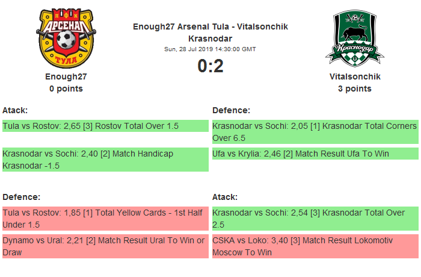421x277 pixels.
Task: Select the Rostov Total Over 1.5 bet row
Action: point(105,126)
